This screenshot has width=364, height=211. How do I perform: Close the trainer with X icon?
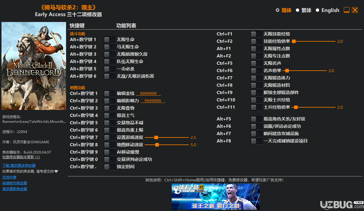pyautogui.click(x=355, y=10)
